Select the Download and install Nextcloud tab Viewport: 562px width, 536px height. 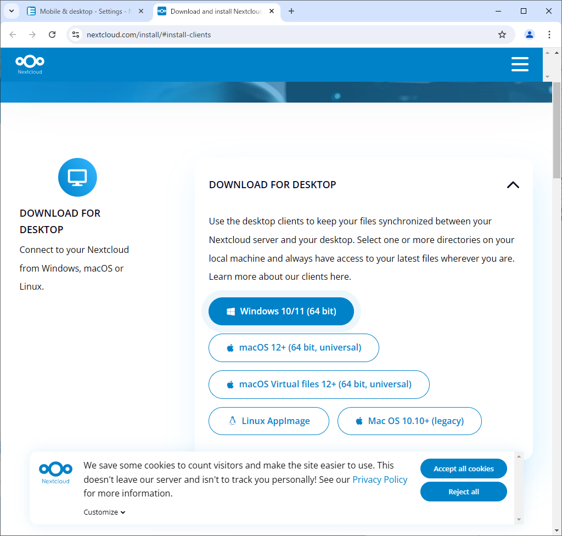coord(216,11)
